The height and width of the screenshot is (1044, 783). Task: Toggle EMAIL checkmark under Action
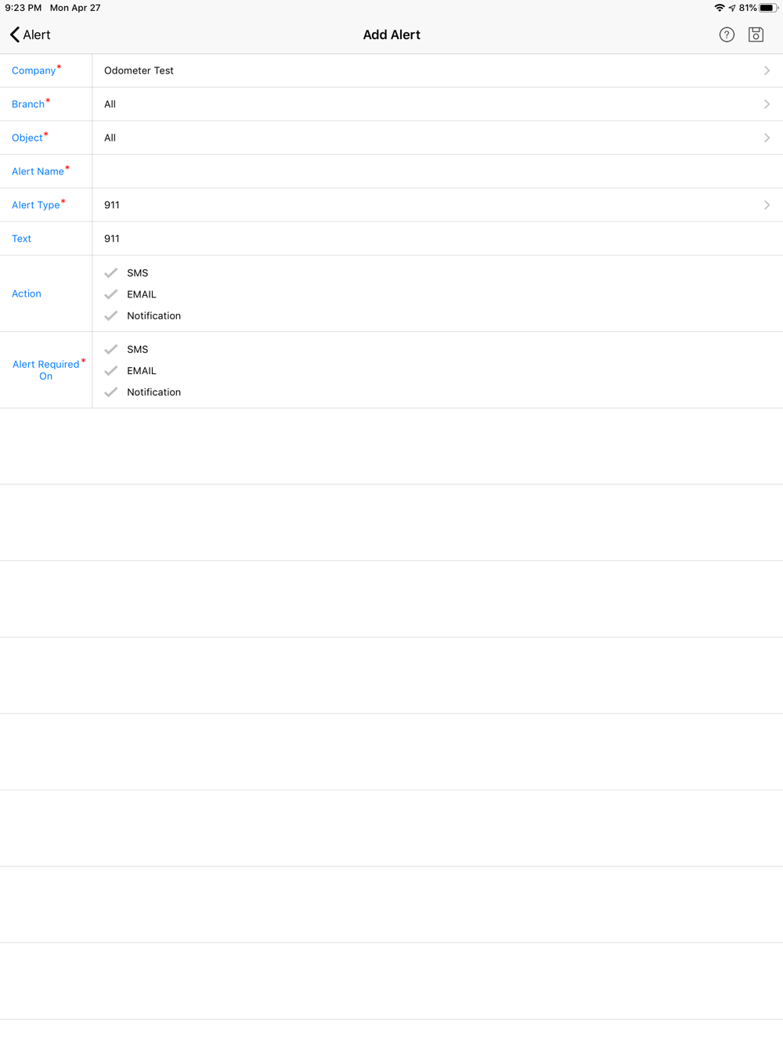click(111, 294)
